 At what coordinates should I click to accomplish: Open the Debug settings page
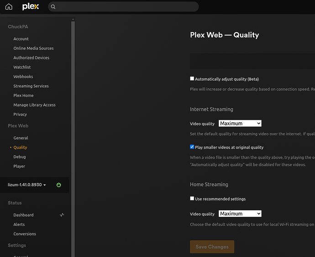pos(20,157)
